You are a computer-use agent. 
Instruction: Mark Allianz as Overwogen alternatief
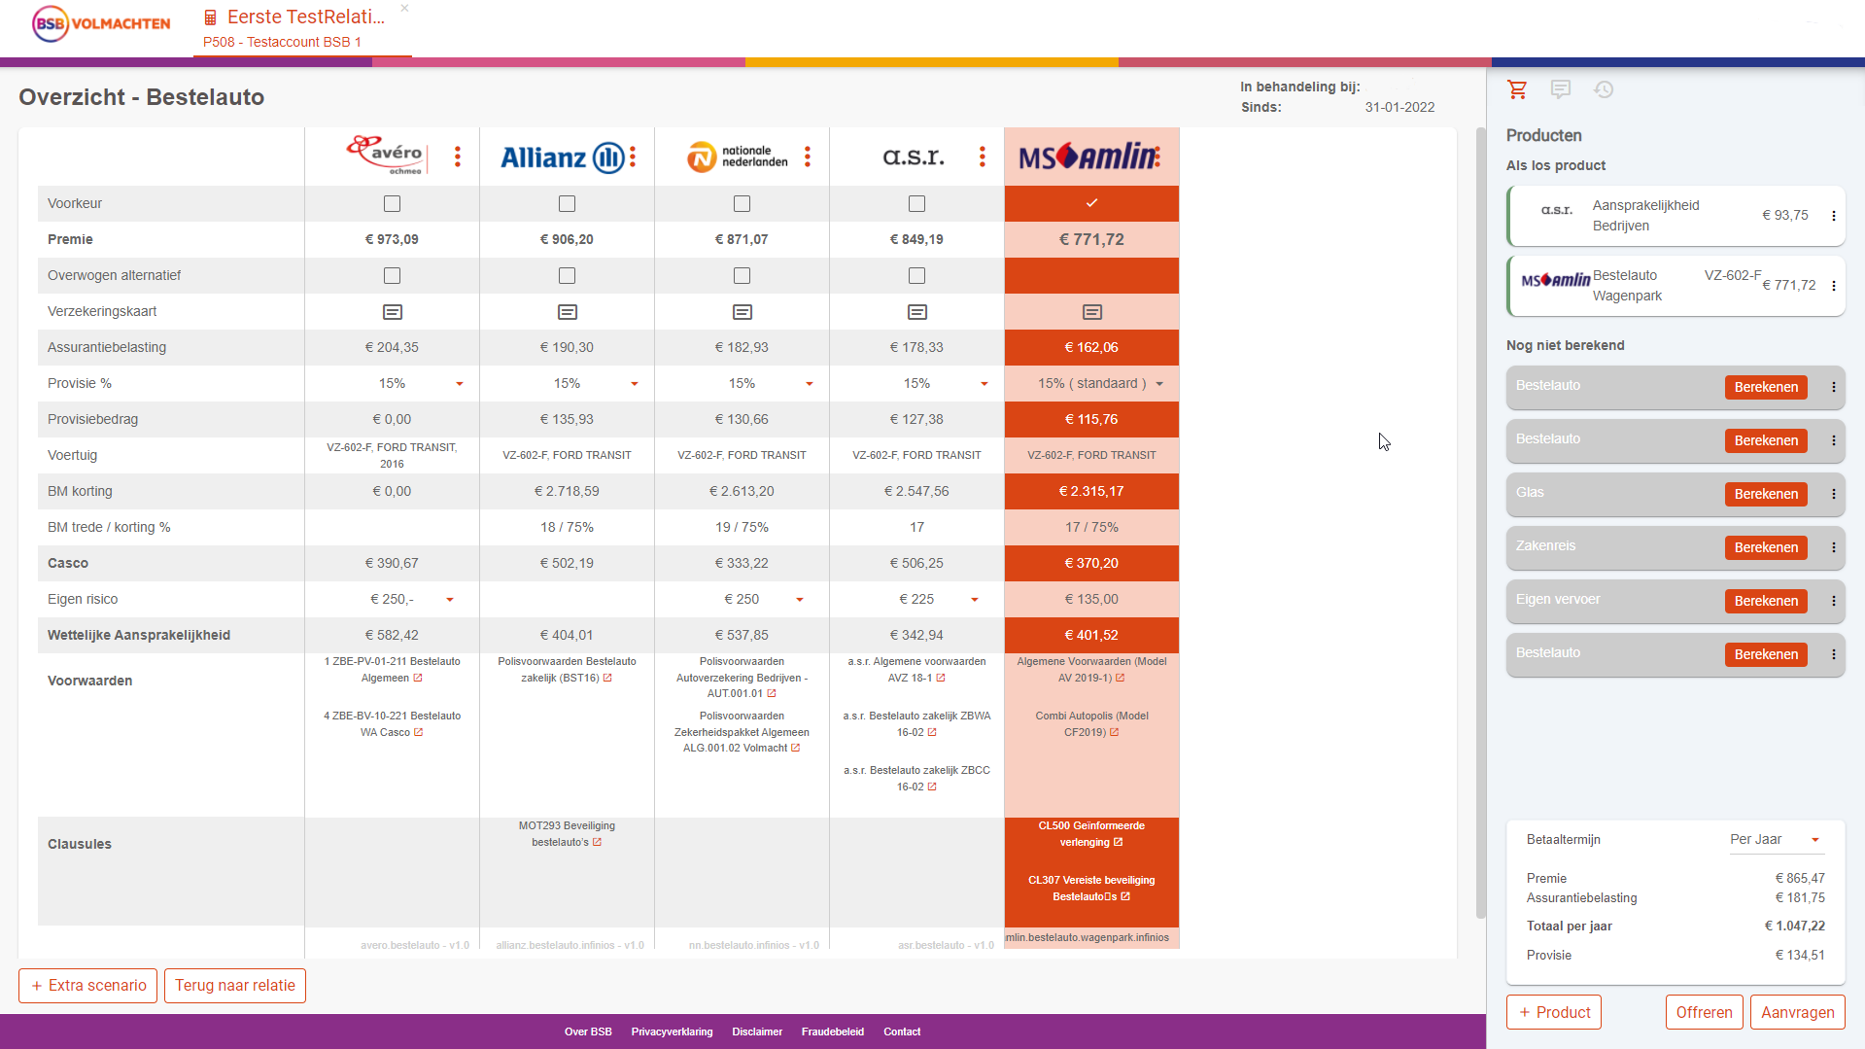click(x=568, y=276)
